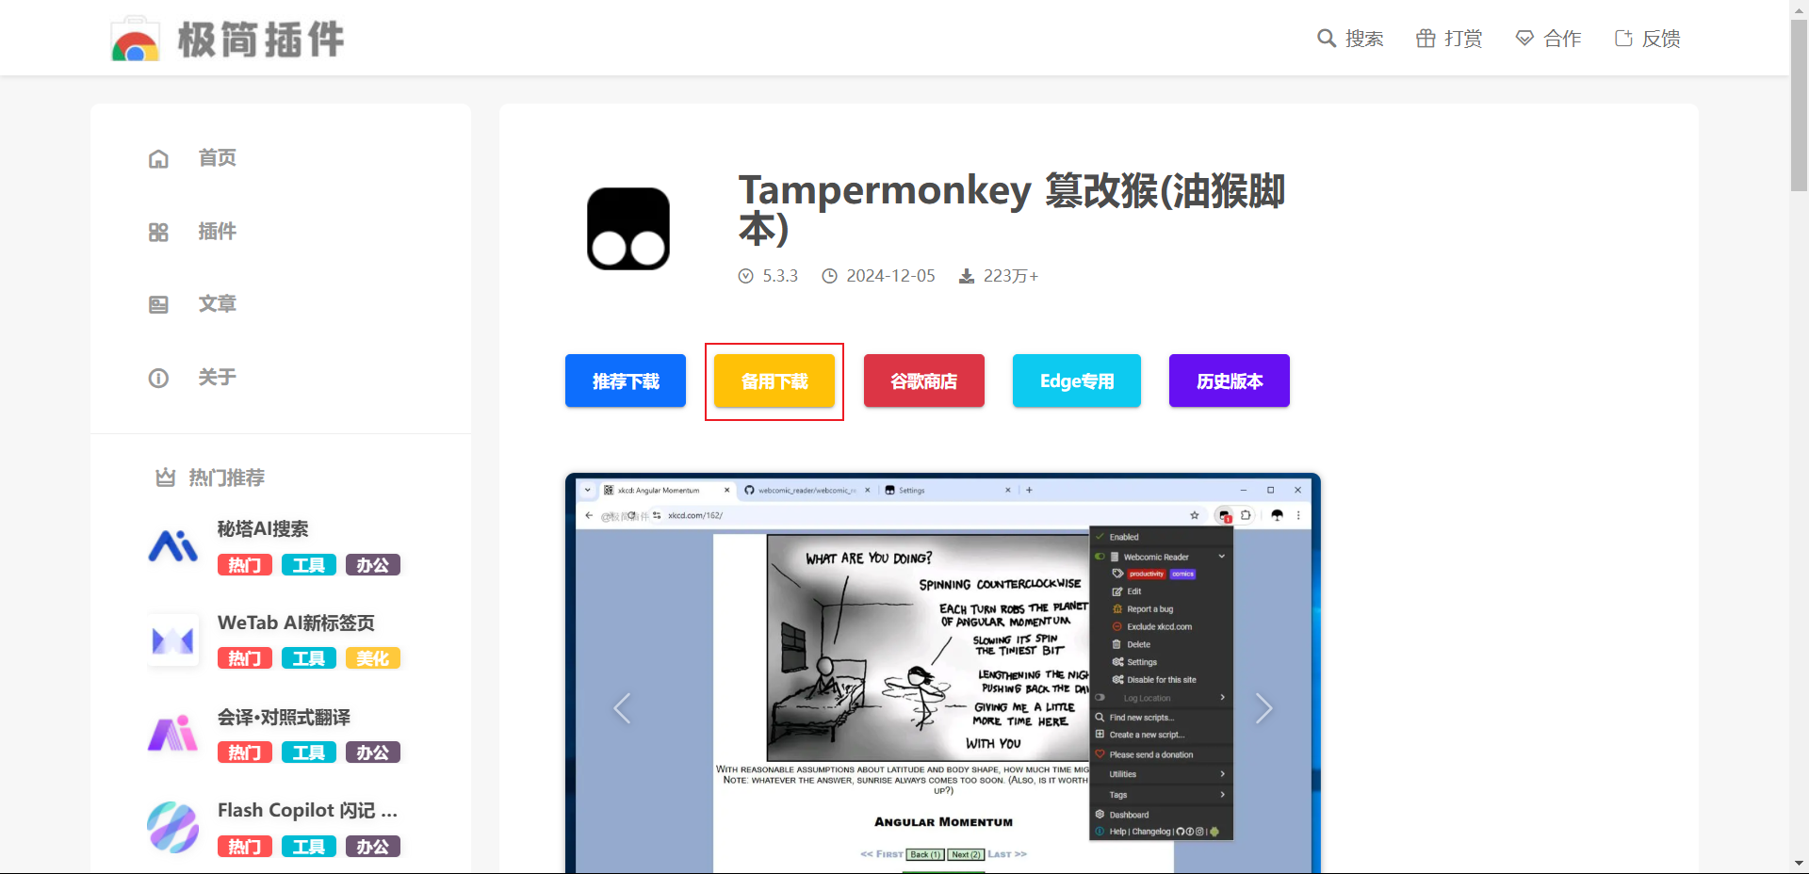The image size is (1809, 874).
Task: Click the version icon beside 5.3.3
Action: (x=746, y=276)
